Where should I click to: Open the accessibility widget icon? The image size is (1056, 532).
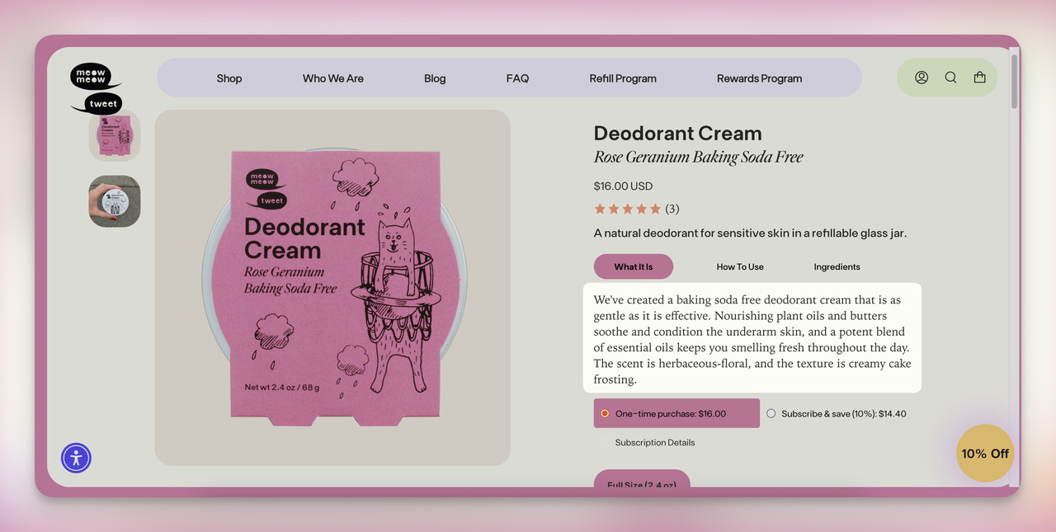coord(76,458)
